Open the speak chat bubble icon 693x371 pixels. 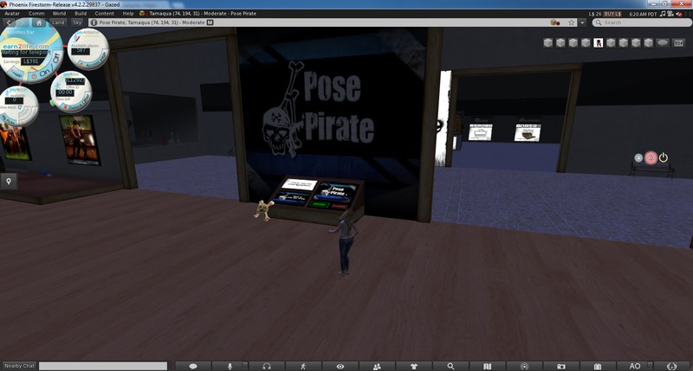[x=193, y=366]
